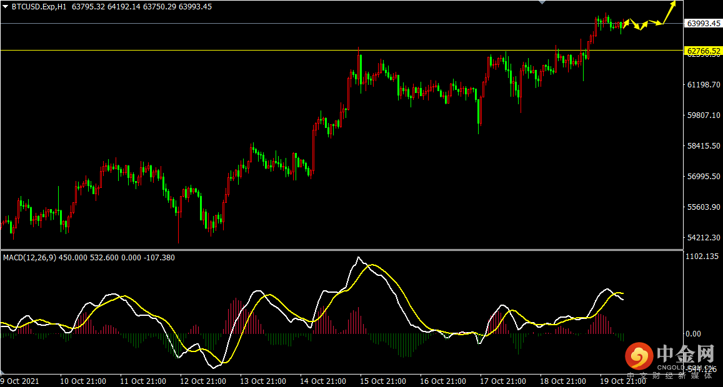Click the 11 Oct 21:00 time label
Viewport: 723px width, 387px height.
(143, 381)
